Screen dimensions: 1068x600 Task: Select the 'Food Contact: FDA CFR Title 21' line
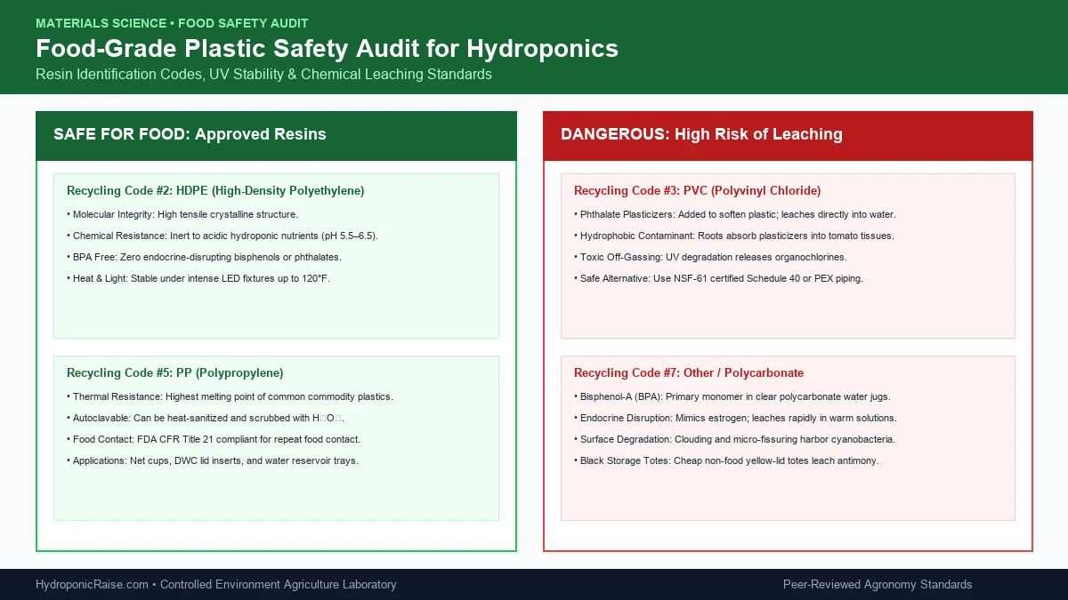(214, 439)
